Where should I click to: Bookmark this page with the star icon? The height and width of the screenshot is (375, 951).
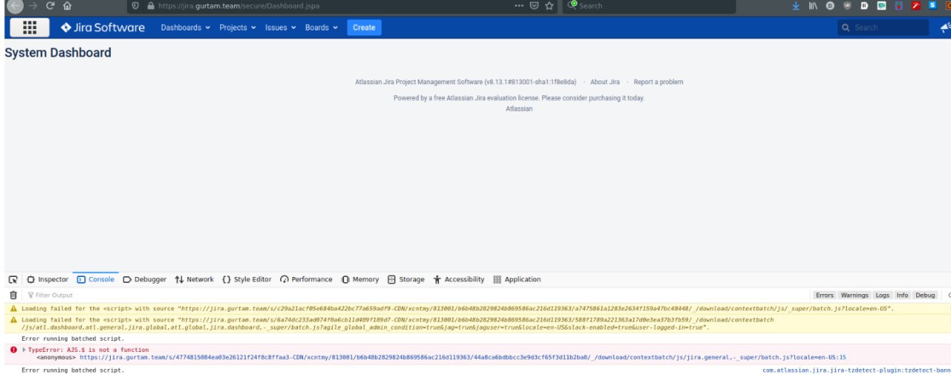click(x=550, y=6)
